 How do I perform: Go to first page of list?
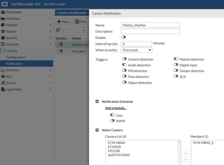coord(64,30)
